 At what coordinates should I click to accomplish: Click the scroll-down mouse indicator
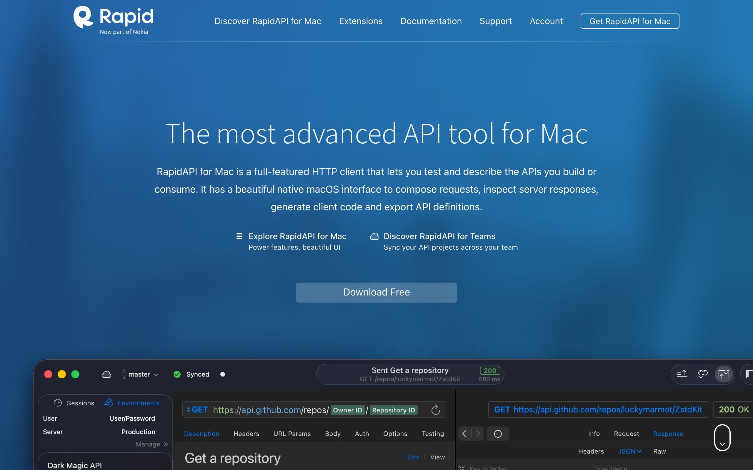pyautogui.click(x=722, y=437)
